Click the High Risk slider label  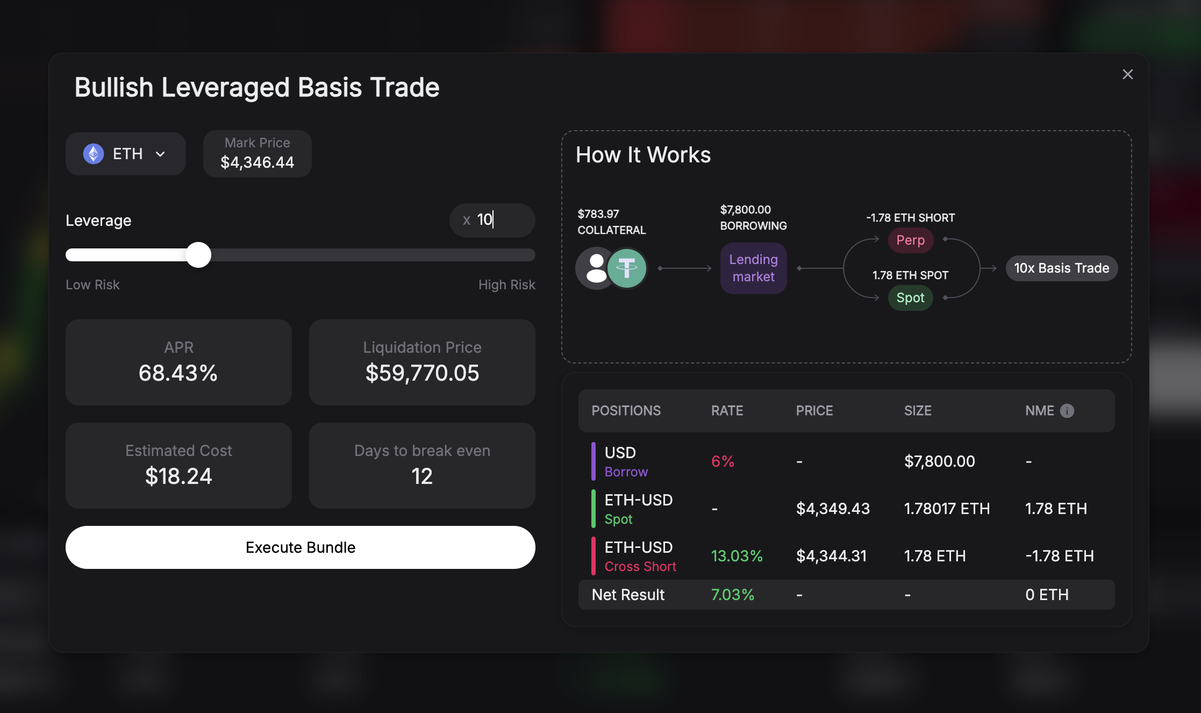click(506, 285)
